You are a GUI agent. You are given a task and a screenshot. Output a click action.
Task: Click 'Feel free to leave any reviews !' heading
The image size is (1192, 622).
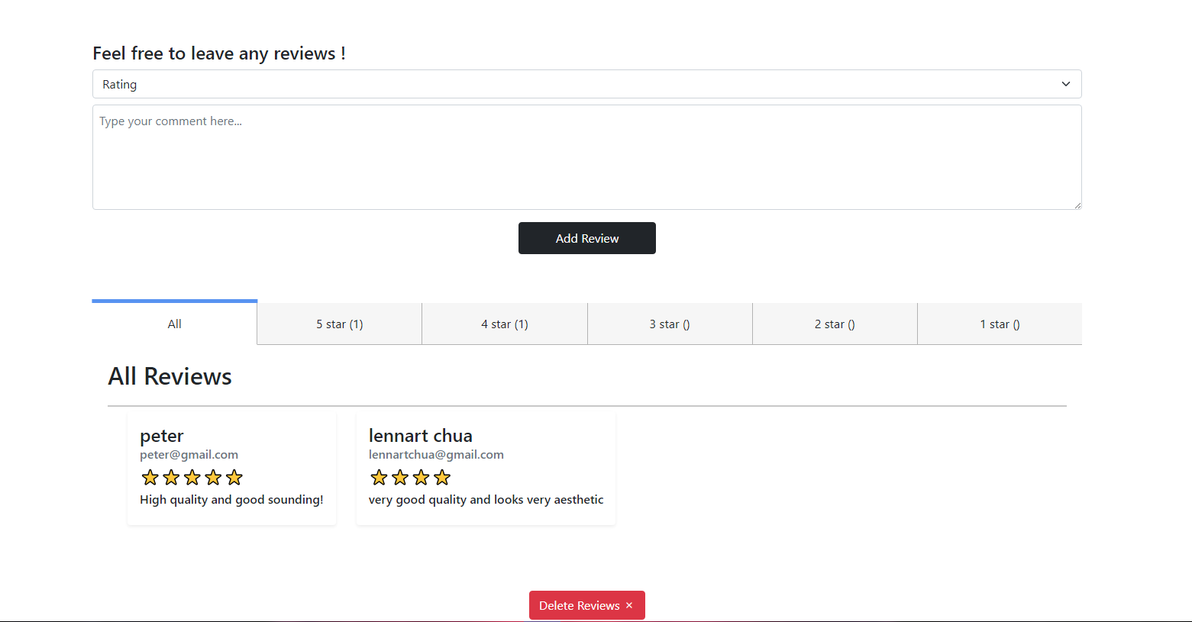click(219, 53)
